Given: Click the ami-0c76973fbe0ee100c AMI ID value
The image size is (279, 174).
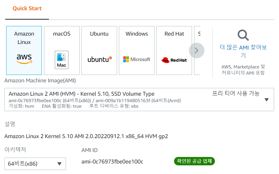Looking at the screenshot, I should click(112, 162).
